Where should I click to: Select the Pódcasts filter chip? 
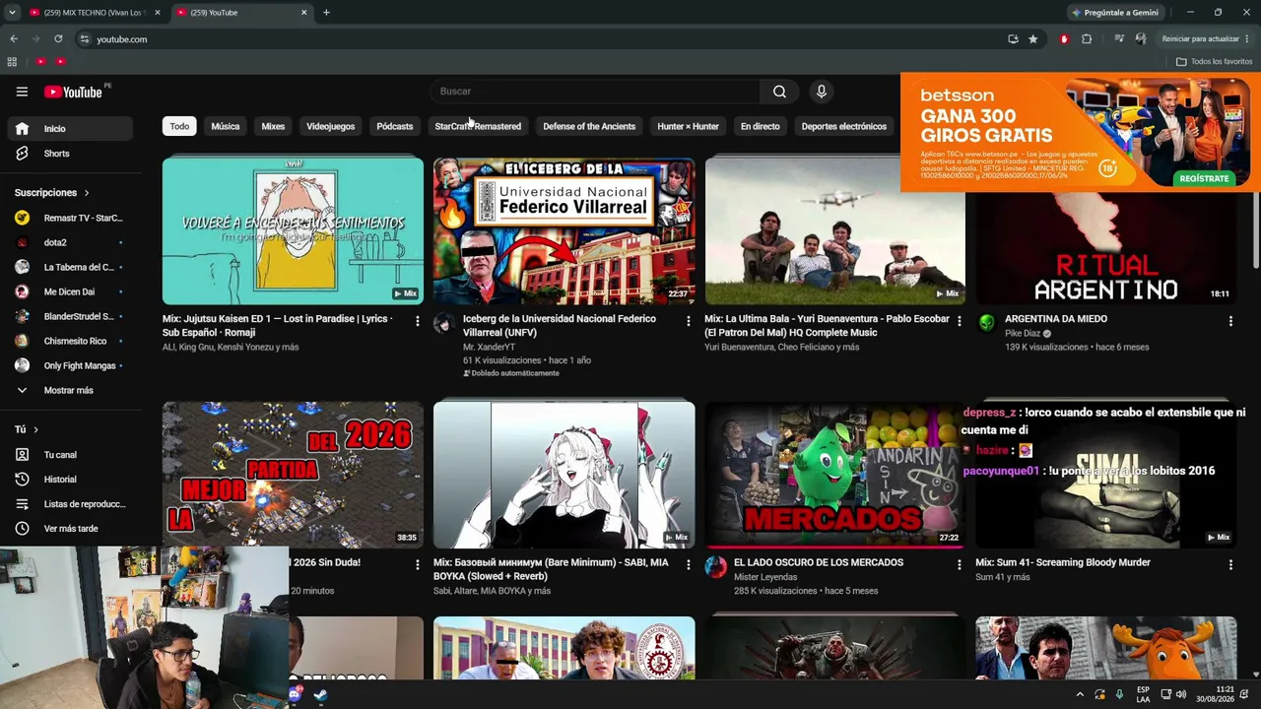click(395, 126)
